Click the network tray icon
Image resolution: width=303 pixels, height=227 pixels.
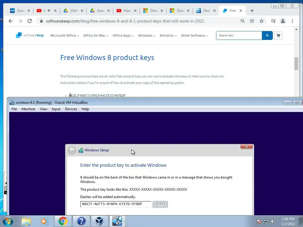point(266,221)
